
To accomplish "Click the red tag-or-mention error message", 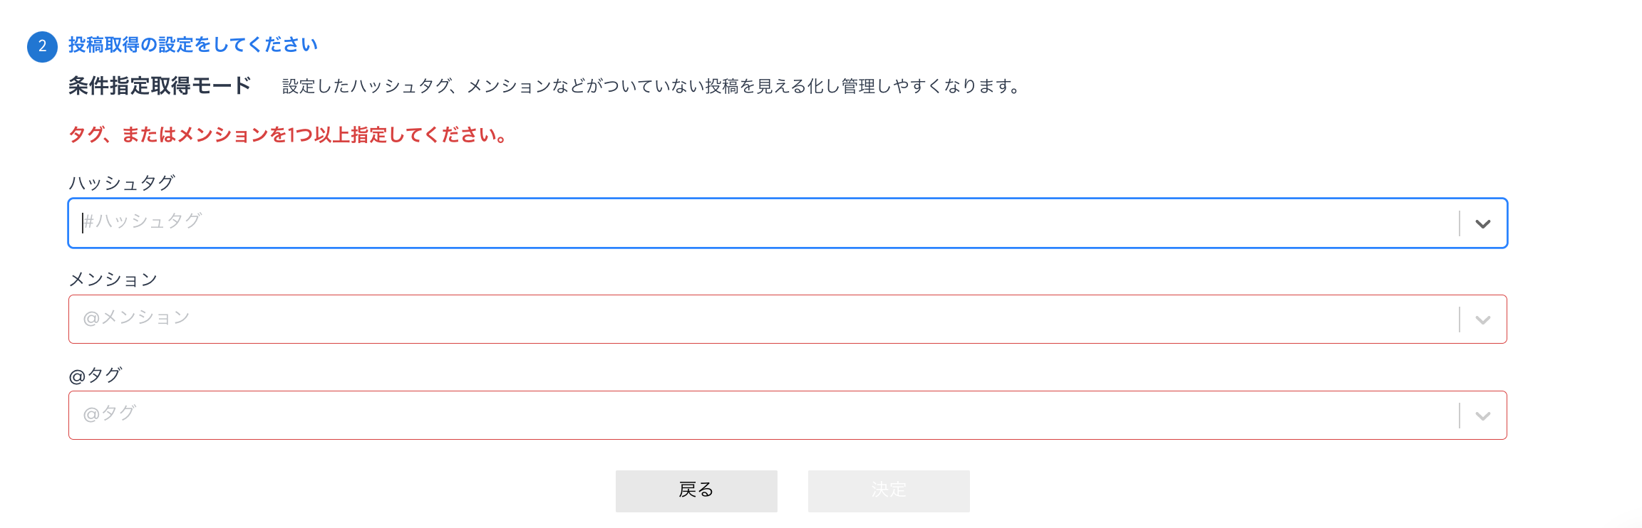I will pyautogui.click(x=288, y=135).
